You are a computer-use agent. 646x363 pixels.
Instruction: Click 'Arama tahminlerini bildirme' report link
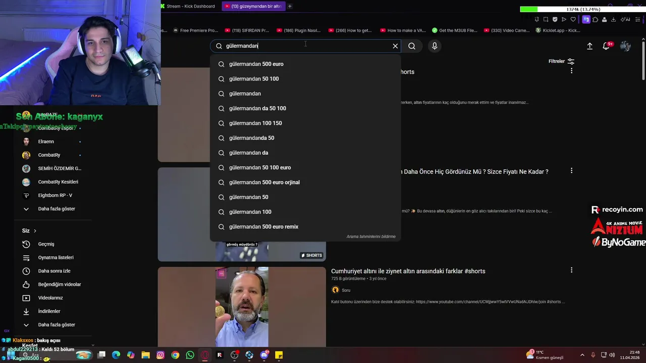[x=371, y=236]
